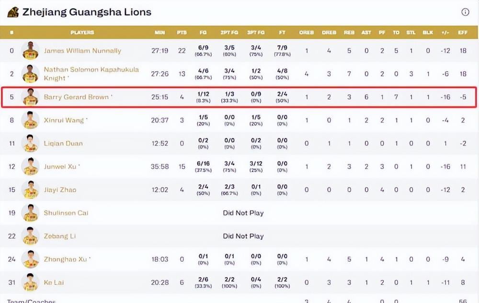
Task: Click Junwei Xu's avatar thumbnail
Action: pos(30,166)
